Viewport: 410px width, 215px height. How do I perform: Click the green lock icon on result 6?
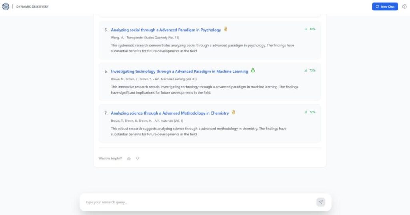click(x=253, y=71)
